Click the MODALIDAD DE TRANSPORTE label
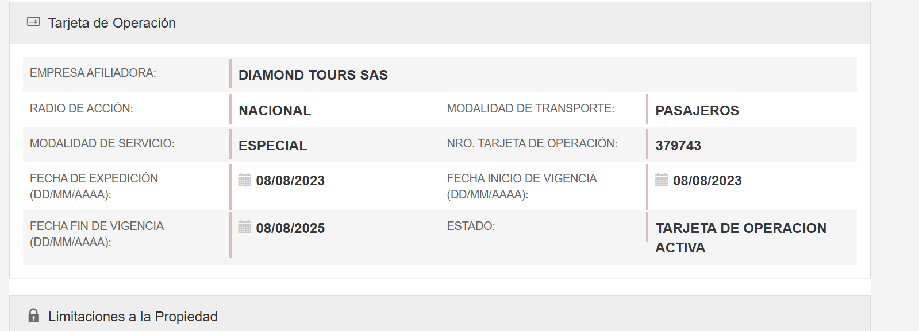Screen dimensions: 919x331 pyautogui.click(x=530, y=108)
